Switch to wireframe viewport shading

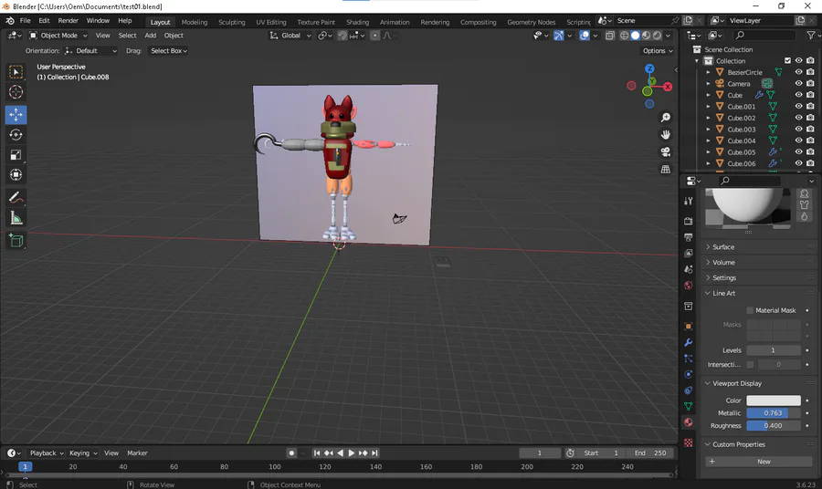pos(625,36)
